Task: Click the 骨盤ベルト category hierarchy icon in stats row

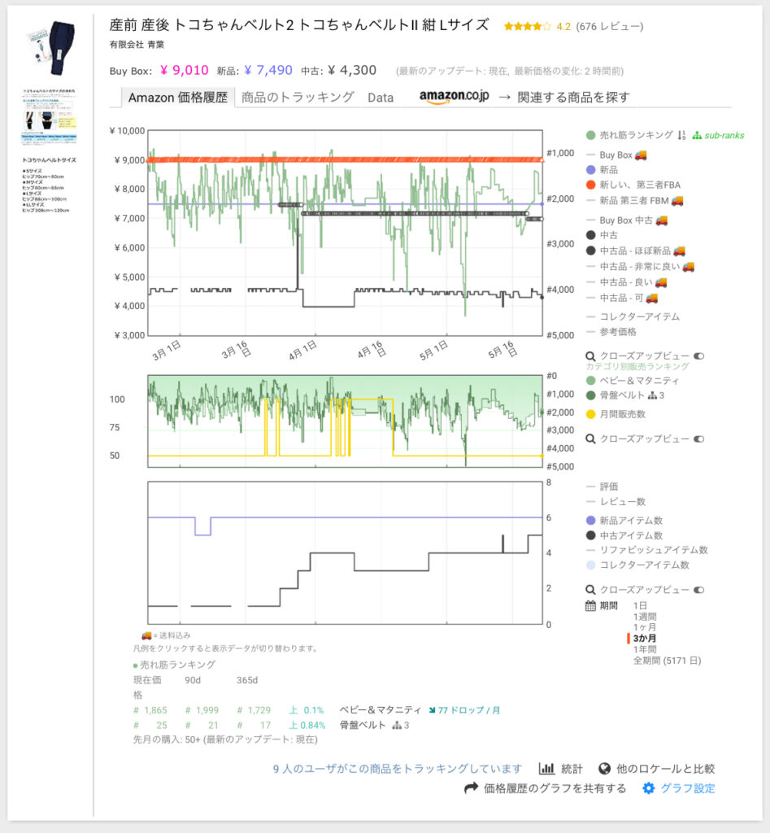Action: (397, 726)
